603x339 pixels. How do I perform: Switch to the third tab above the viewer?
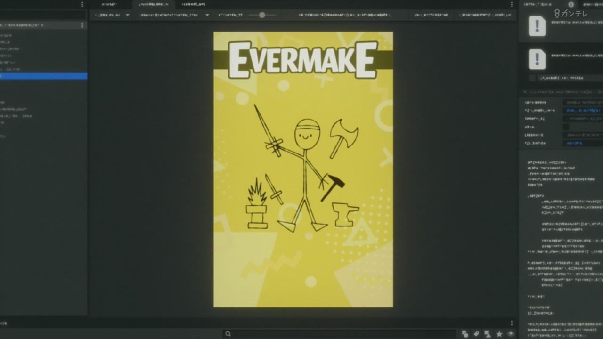click(x=194, y=4)
